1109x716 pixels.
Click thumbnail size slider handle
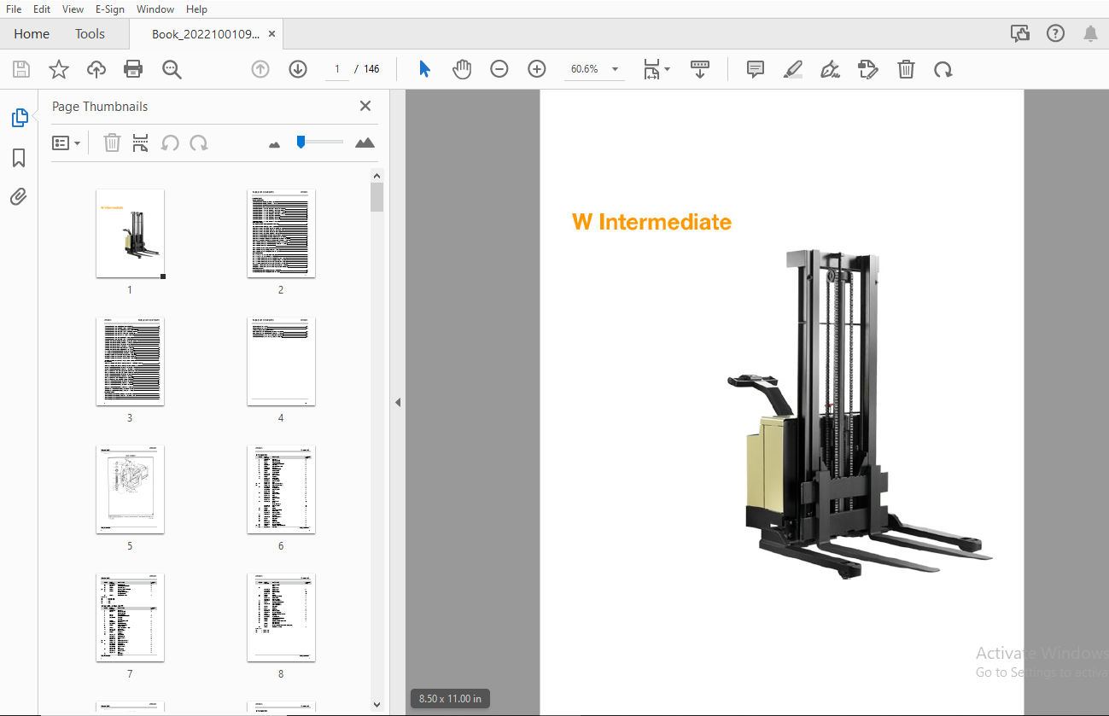[301, 142]
